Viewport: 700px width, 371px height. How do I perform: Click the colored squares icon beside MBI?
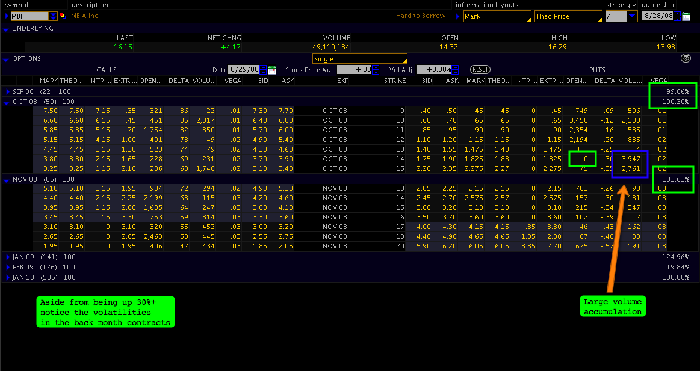pyautogui.click(x=63, y=16)
